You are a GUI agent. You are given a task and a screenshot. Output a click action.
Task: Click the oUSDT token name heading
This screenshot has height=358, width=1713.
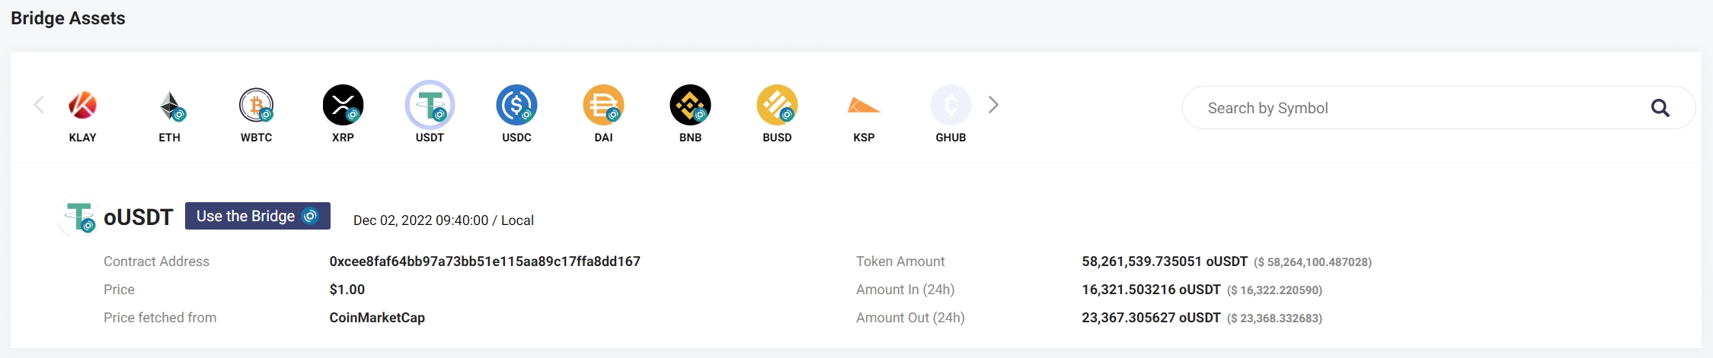139,217
